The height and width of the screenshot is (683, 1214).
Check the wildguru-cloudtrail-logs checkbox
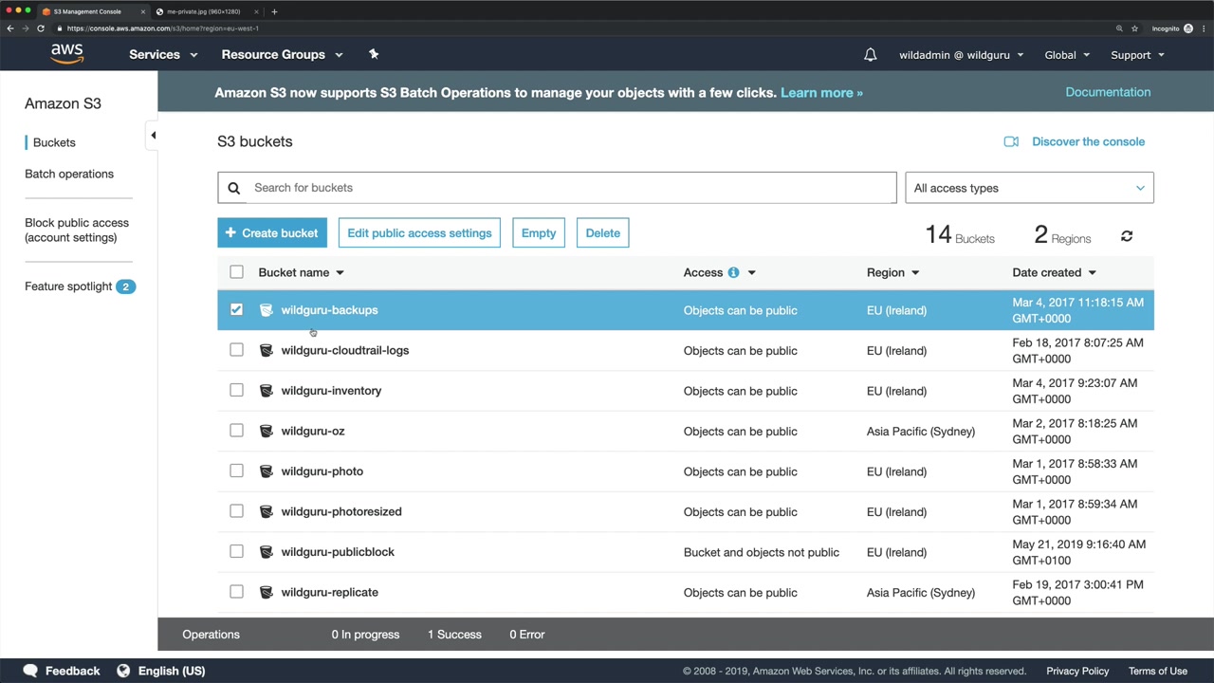236,350
